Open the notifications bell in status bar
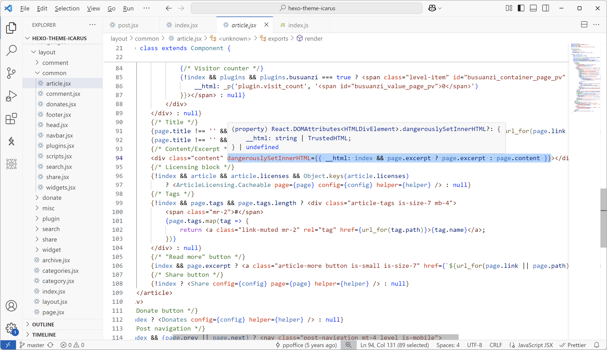 (x=597, y=345)
